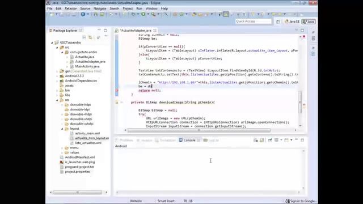This screenshot has width=363, height=204.
Task: Select ic_launcher-web.png file
Action: (x=80, y=162)
